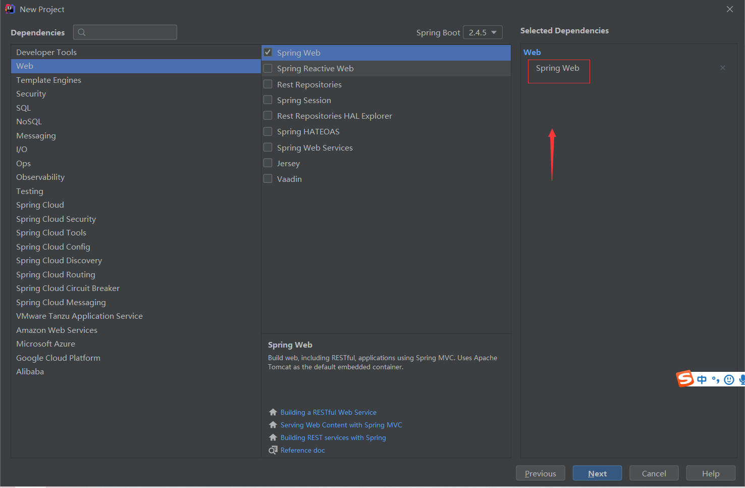745x488 pixels.
Task: Select Spring Cloud Config category
Action: (x=136, y=247)
